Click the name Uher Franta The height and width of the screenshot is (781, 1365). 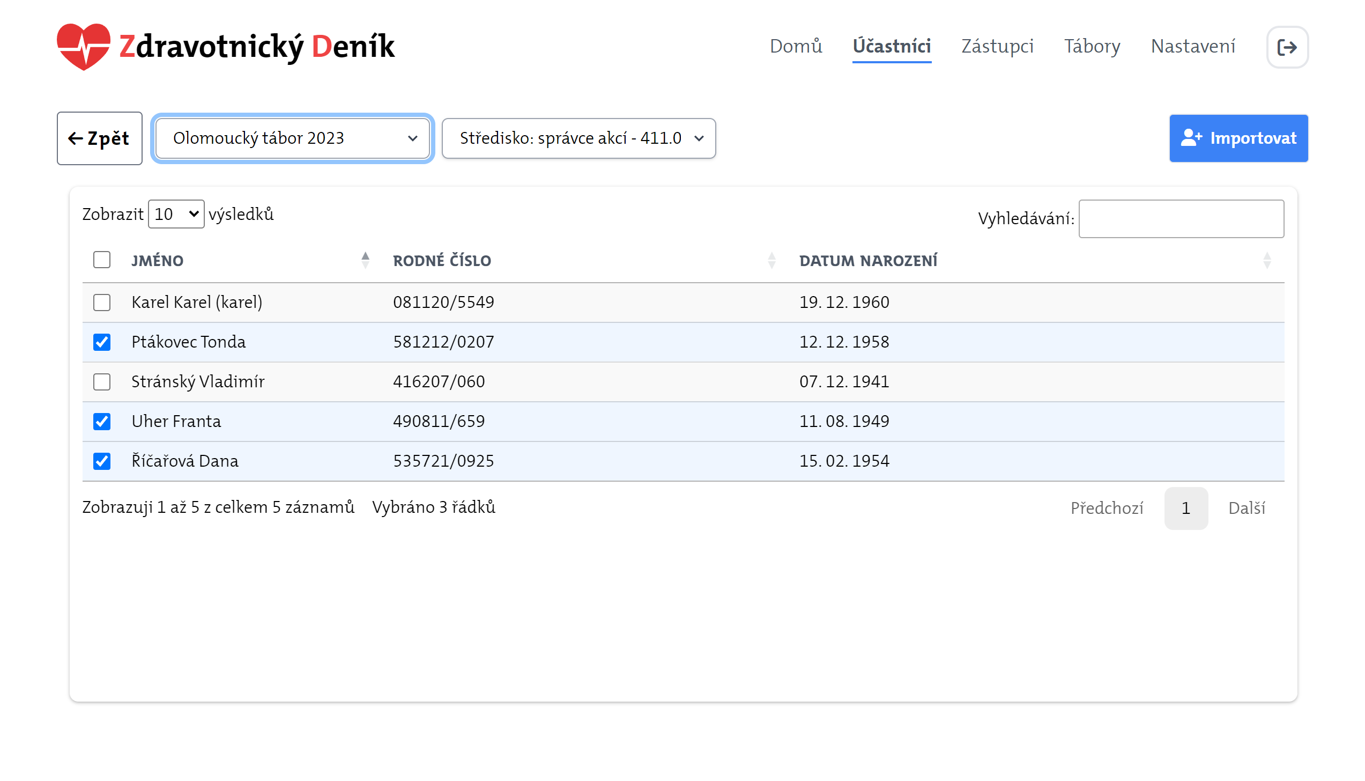click(x=176, y=421)
